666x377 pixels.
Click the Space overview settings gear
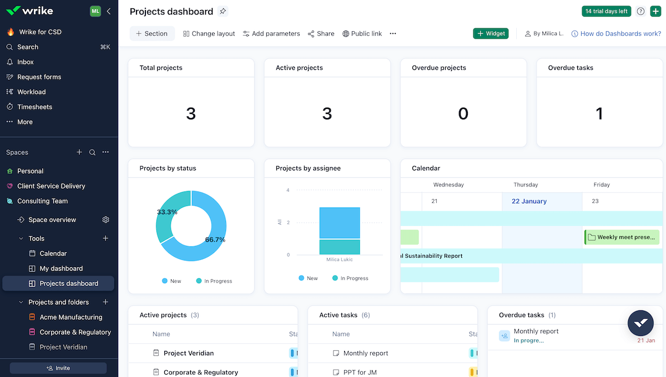[x=105, y=220]
